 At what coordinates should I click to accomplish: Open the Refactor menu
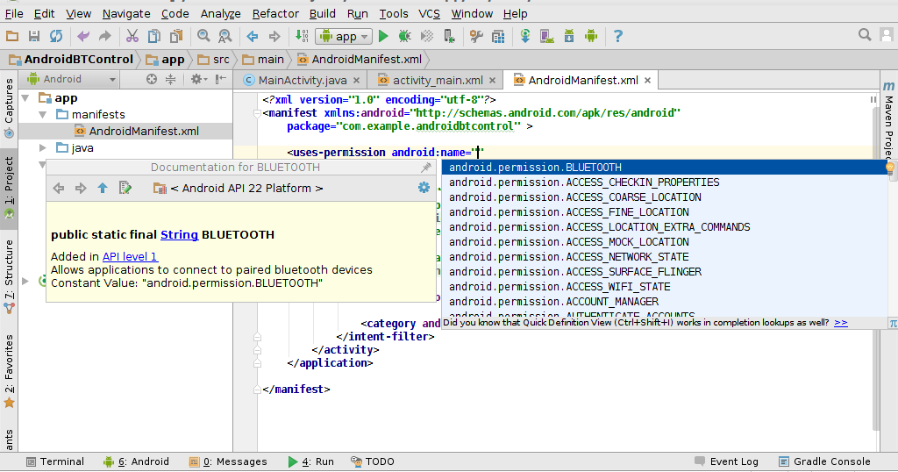tap(275, 14)
